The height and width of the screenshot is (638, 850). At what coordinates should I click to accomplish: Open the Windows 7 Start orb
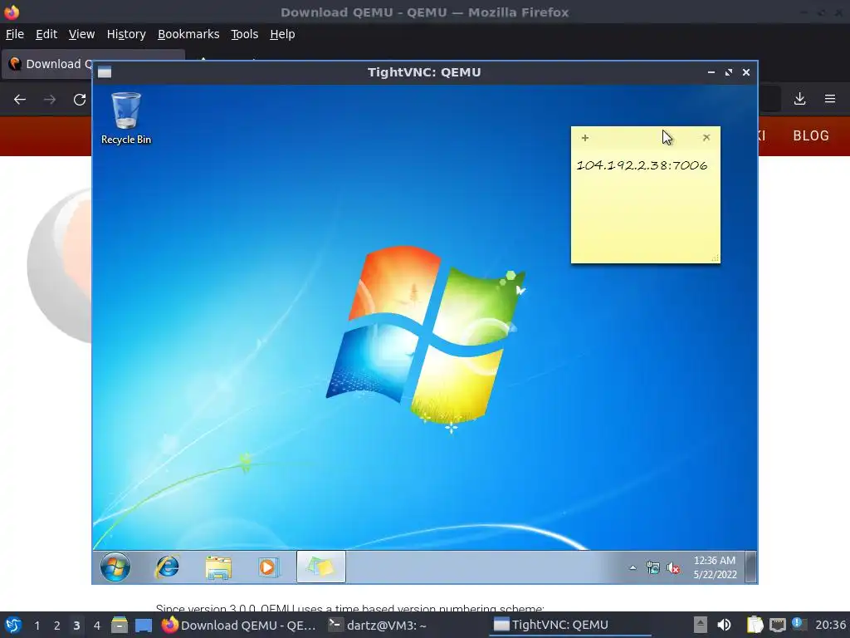coord(115,567)
